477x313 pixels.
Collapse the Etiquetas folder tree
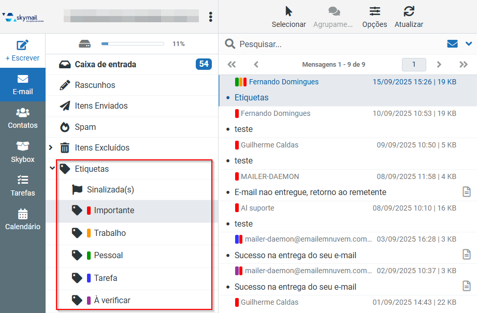pos(52,168)
